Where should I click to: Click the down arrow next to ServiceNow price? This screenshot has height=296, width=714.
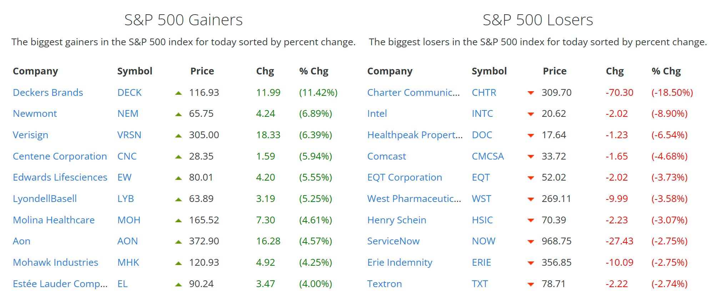531,241
